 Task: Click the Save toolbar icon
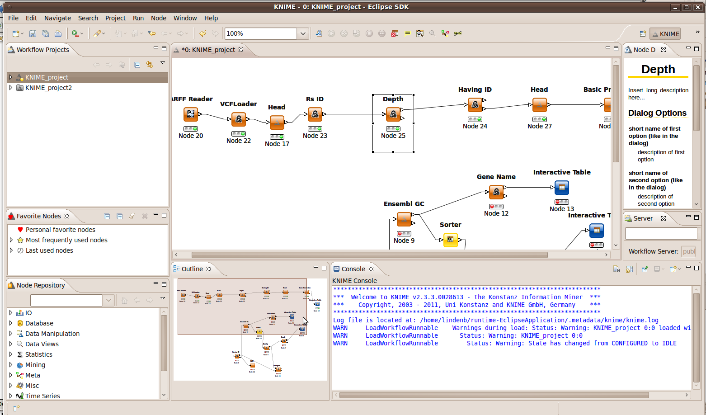(33, 33)
